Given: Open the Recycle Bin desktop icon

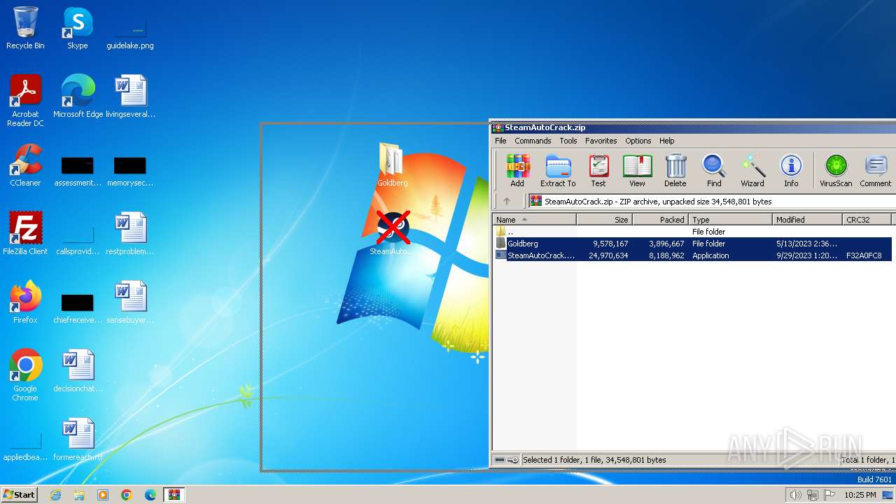Looking at the screenshot, I should 25,28.
